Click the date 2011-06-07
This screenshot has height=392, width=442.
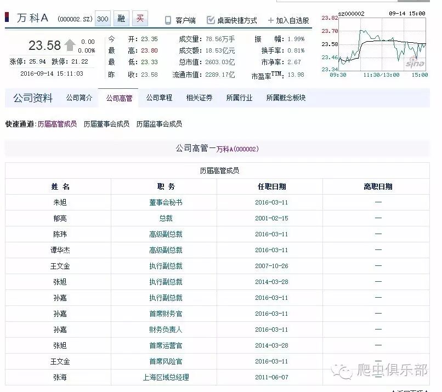[271, 377]
